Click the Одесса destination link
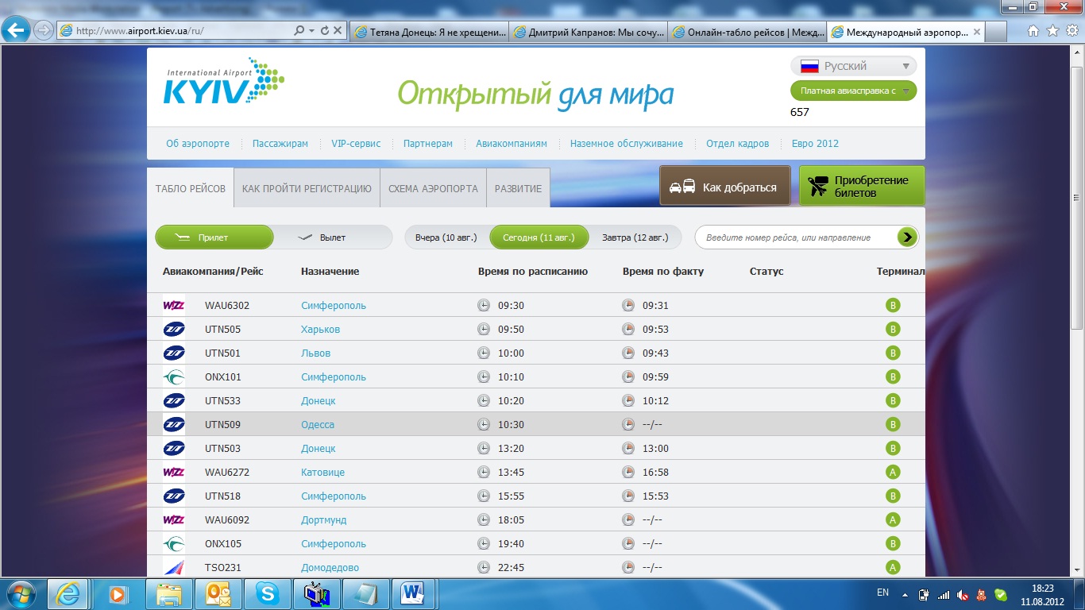The image size is (1085, 610). (317, 424)
